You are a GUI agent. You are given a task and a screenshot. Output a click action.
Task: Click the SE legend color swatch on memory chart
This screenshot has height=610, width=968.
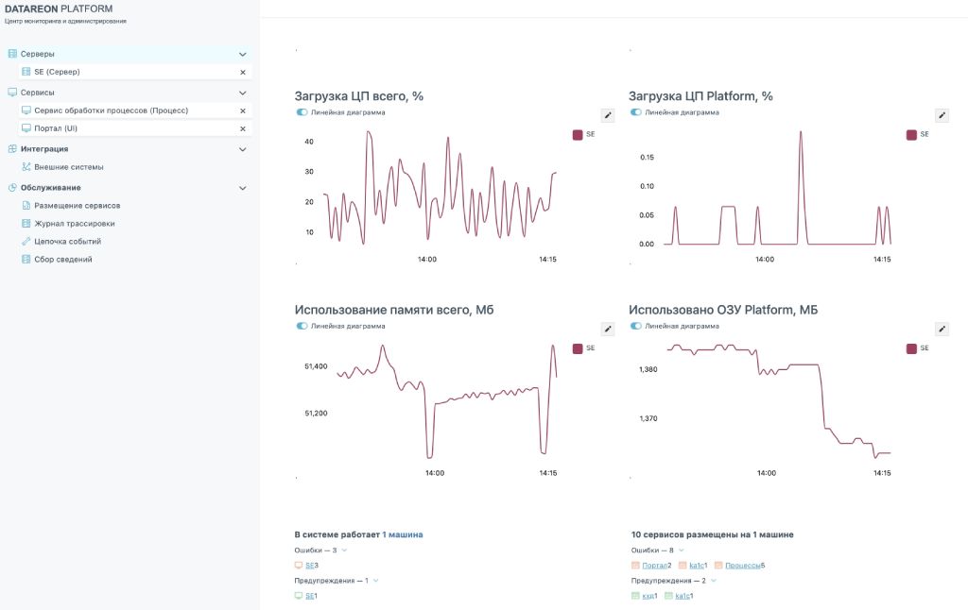pos(578,348)
